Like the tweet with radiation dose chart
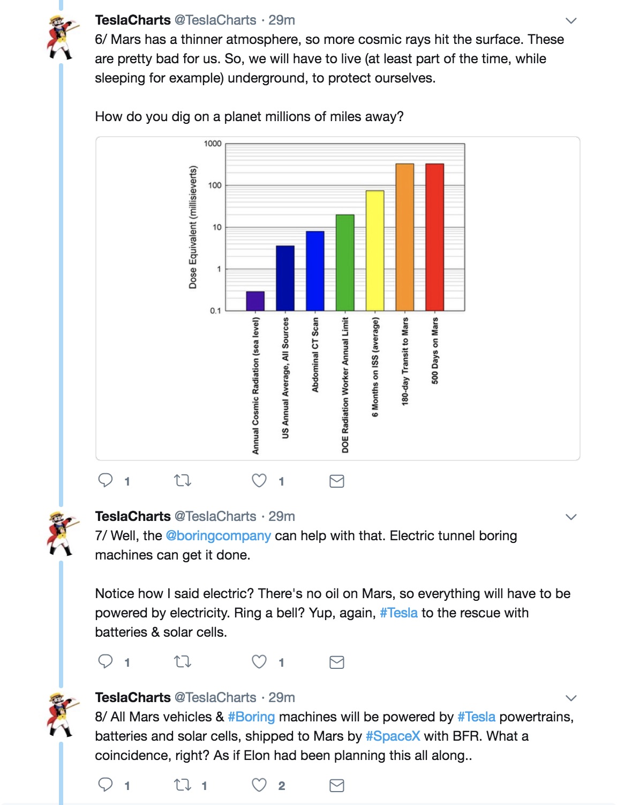The width and height of the screenshot is (617, 805). click(x=259, y=480)
